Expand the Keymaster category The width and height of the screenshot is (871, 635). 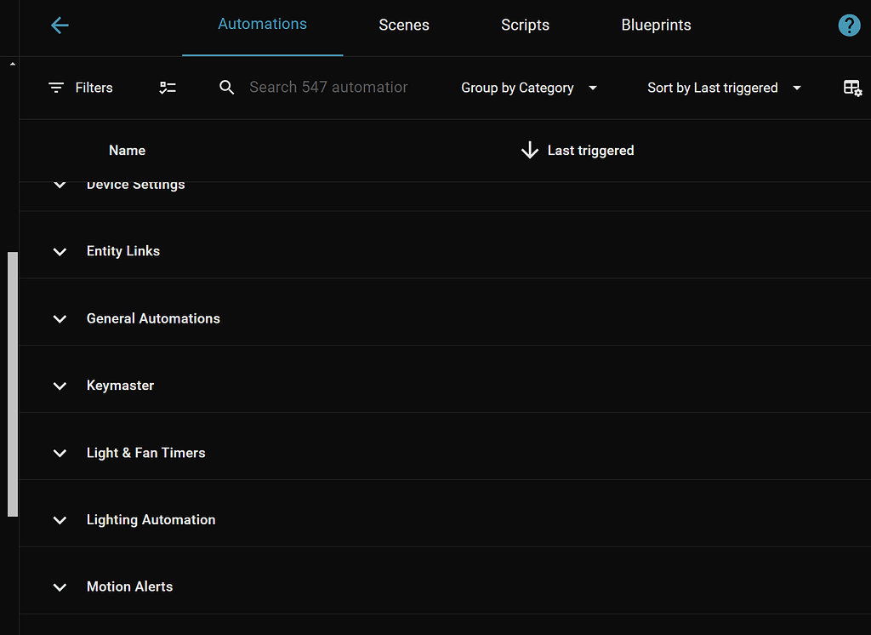(60, 386)
